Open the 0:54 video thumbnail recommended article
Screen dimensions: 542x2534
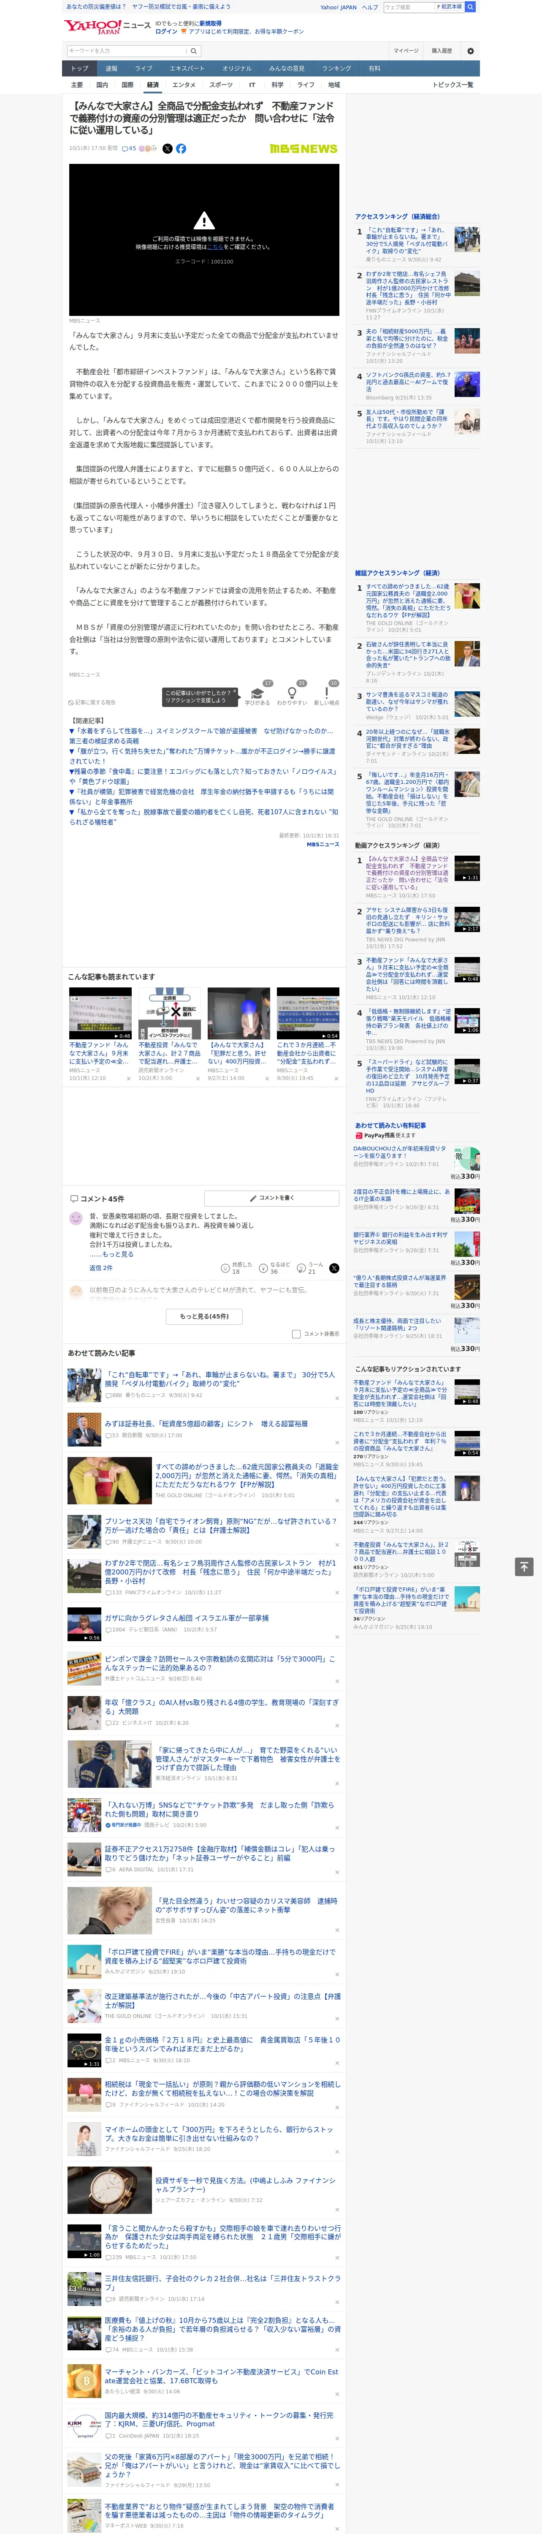[308, 1013]
